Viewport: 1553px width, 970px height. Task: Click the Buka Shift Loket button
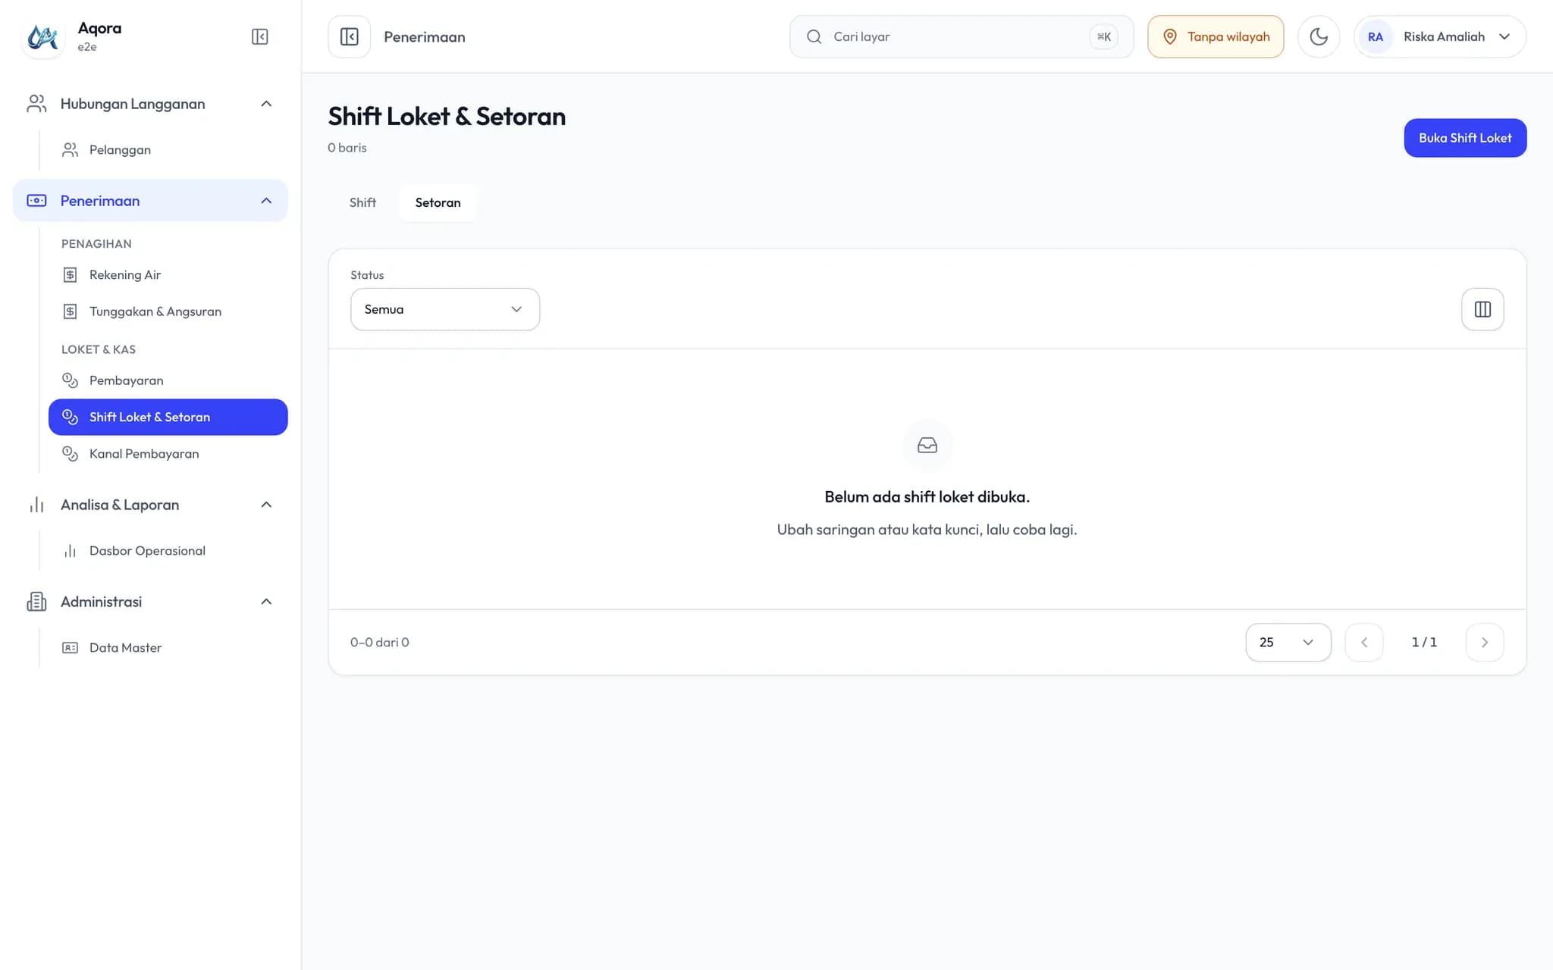1465,138
